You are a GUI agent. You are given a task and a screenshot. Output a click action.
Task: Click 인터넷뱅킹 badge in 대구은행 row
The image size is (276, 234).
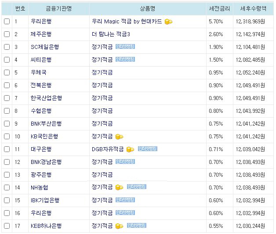(148, 149)
